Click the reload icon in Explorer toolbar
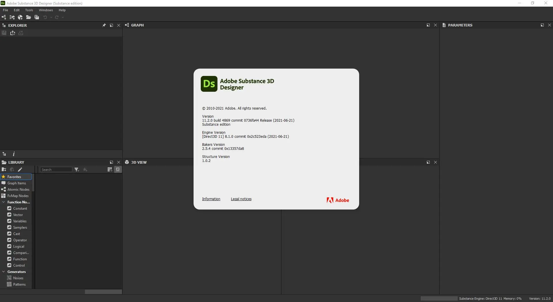The width and height of the screenshot is (553, 302). 21,33
